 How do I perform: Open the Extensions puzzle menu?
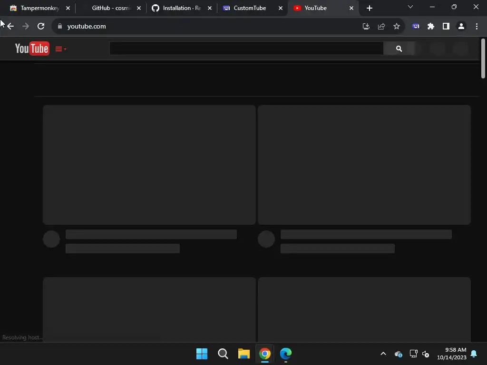coord(431,27)
